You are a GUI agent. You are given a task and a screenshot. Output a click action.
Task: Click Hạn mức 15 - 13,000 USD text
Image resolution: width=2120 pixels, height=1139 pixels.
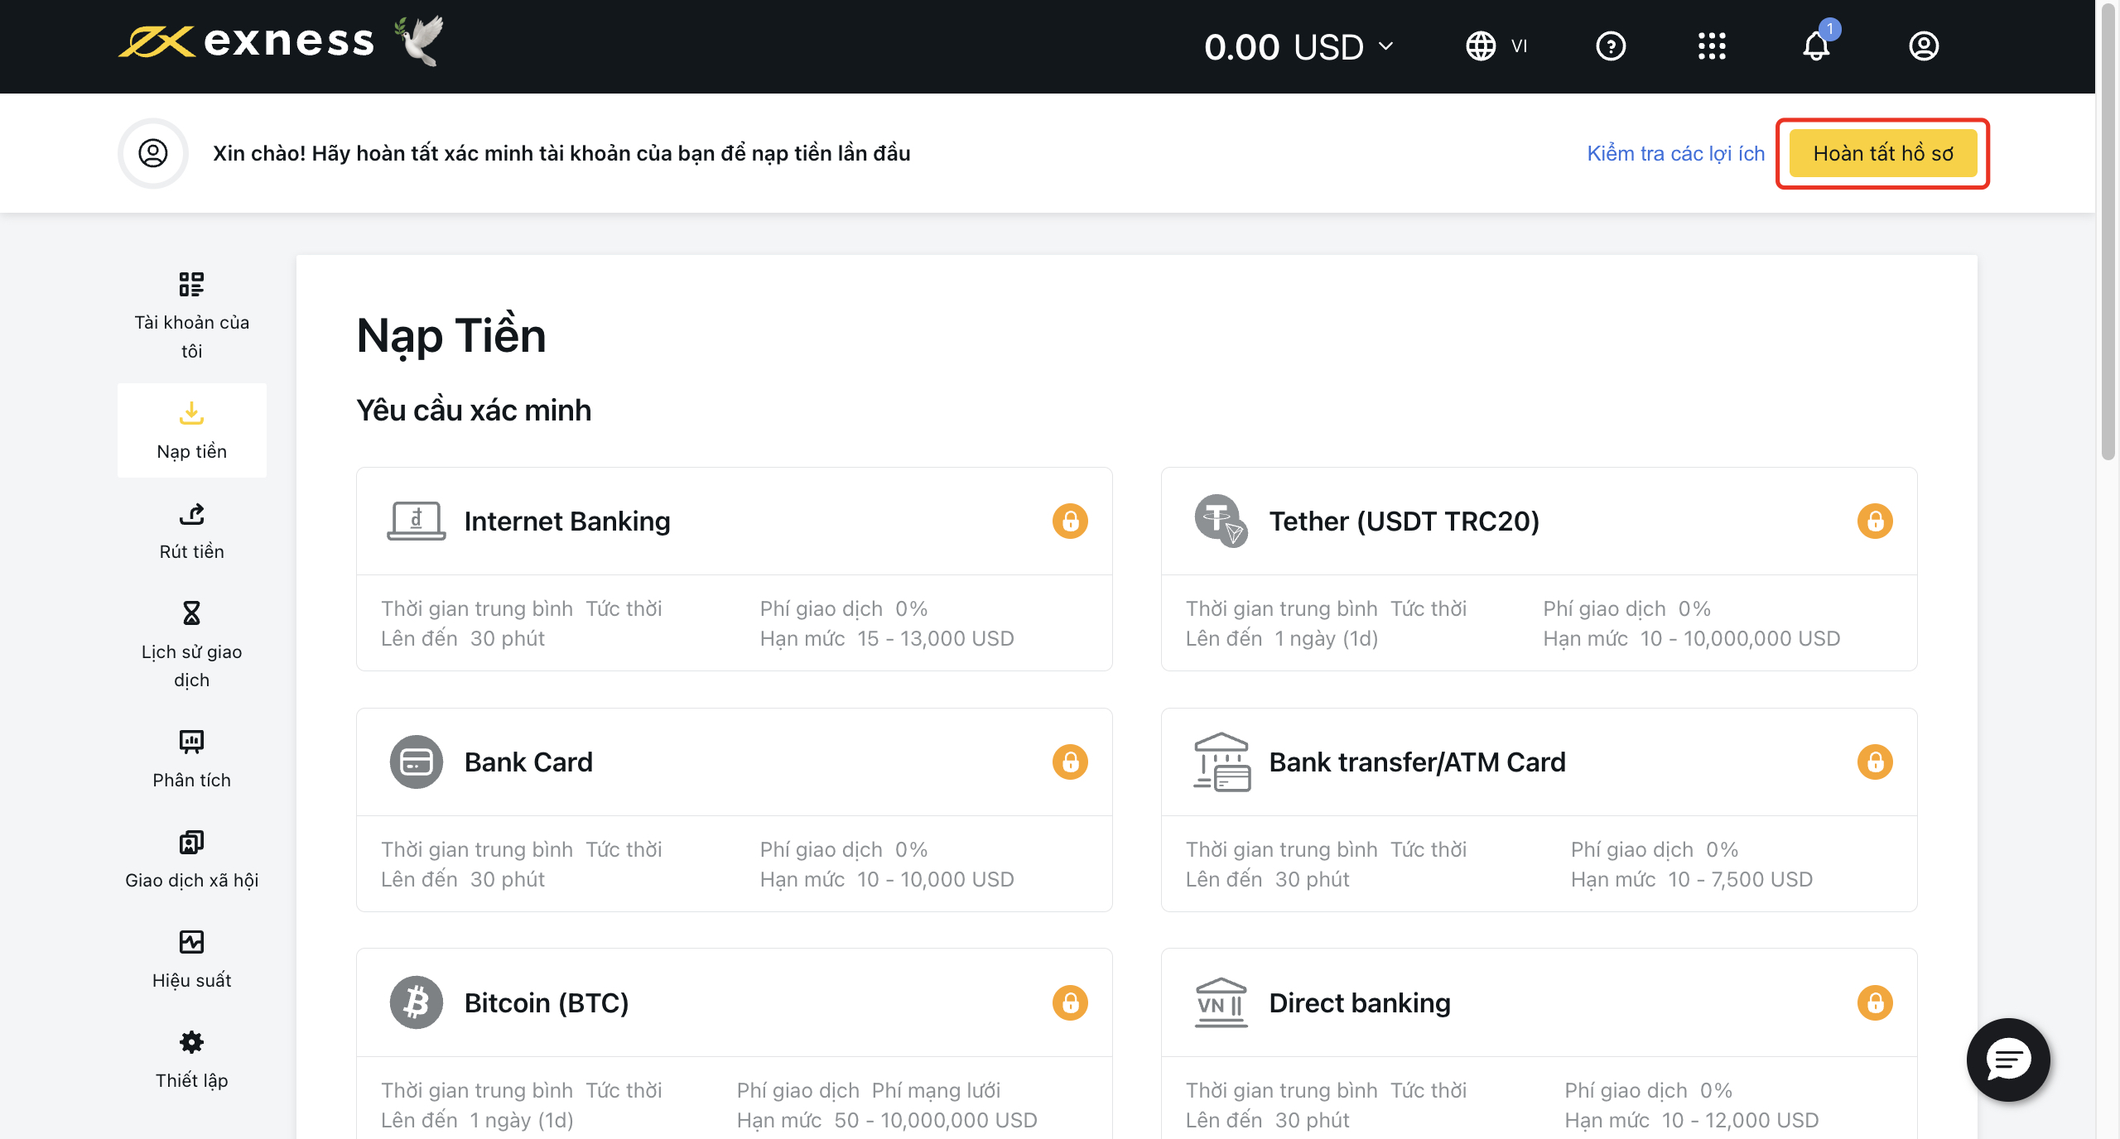pos(887,639)
